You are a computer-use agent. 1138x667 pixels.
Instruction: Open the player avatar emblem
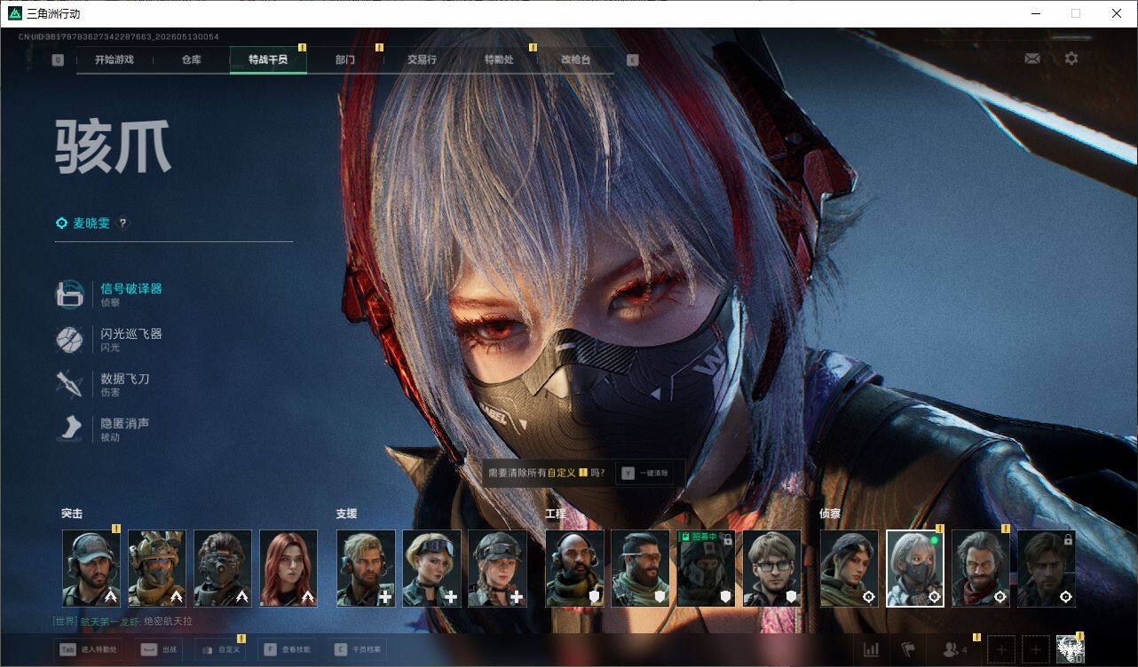(x=1071, y=650)
